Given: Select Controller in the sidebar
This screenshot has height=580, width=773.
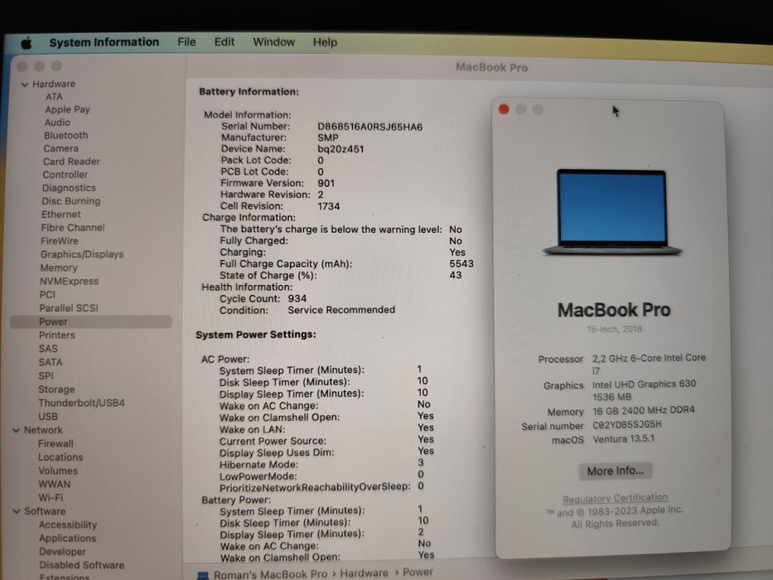Looking at the screenshot, I should 65,175.
